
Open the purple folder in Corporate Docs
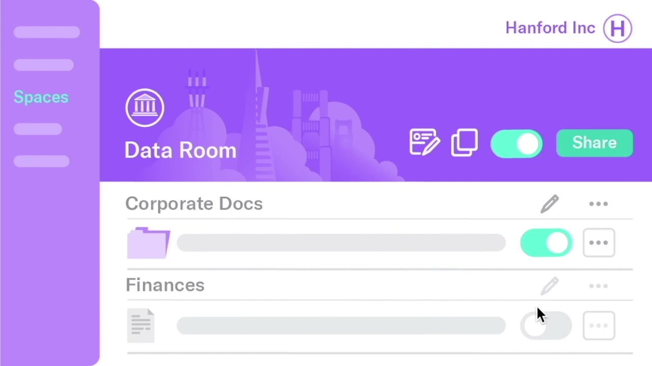(148, 243)
